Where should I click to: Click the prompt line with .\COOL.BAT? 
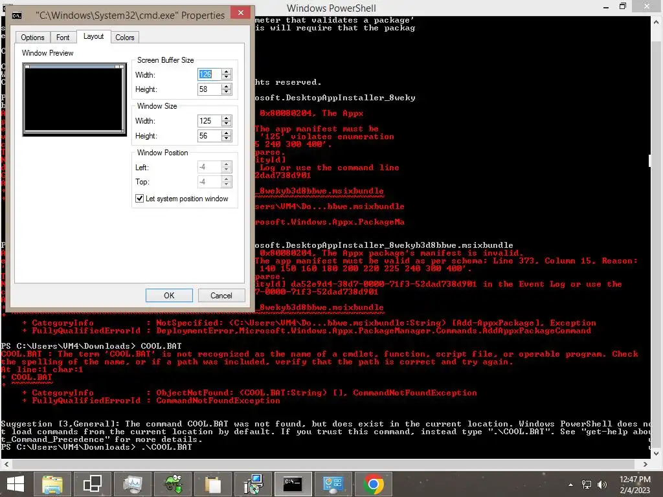pos(96,447)
